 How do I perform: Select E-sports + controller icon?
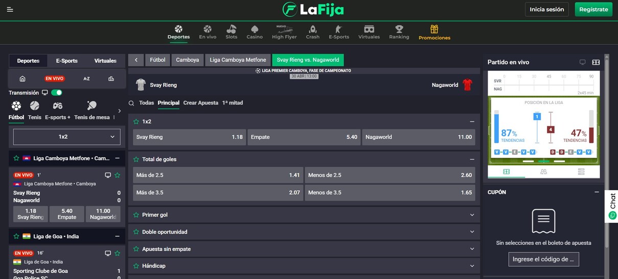58,106
